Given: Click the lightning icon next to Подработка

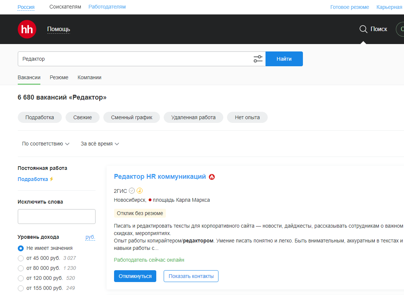Looking at the screenshot, I should point(51,179).
